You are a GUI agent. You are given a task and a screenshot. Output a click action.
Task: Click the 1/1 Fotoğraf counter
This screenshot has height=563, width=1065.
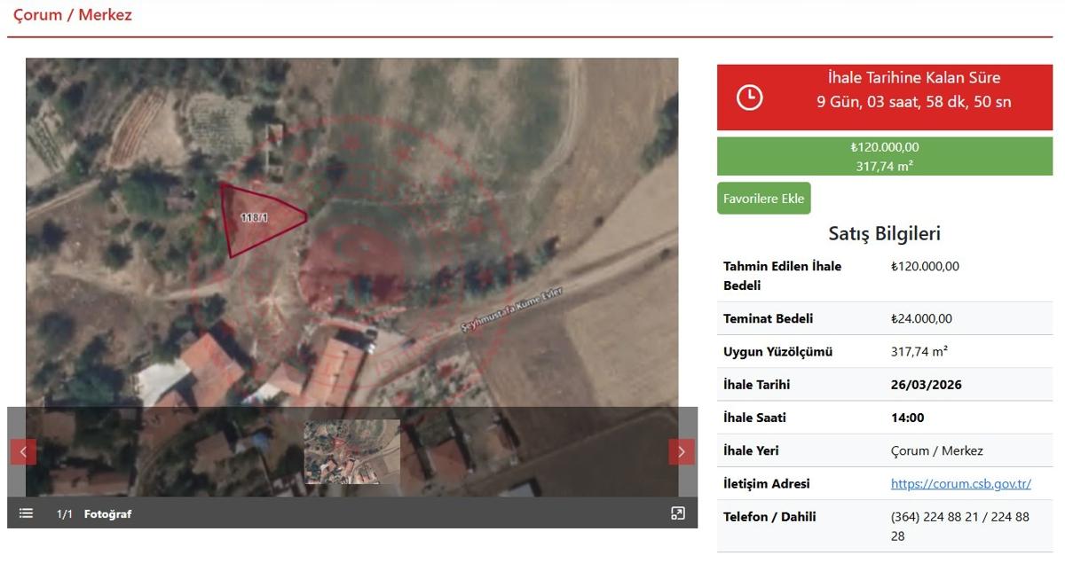click(x=94, y=514)
